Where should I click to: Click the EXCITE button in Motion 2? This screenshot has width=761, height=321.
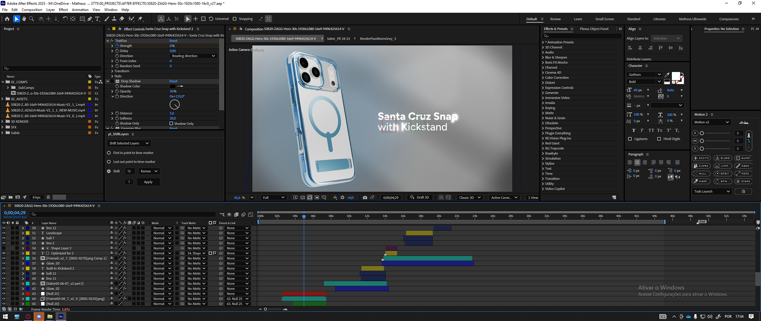(x=701, y=158)
